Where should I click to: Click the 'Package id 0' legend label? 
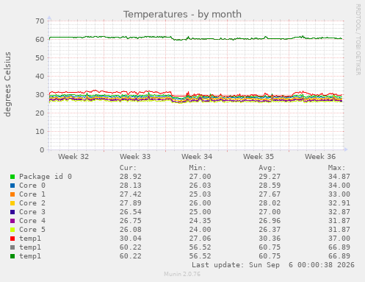click(46, 177)
